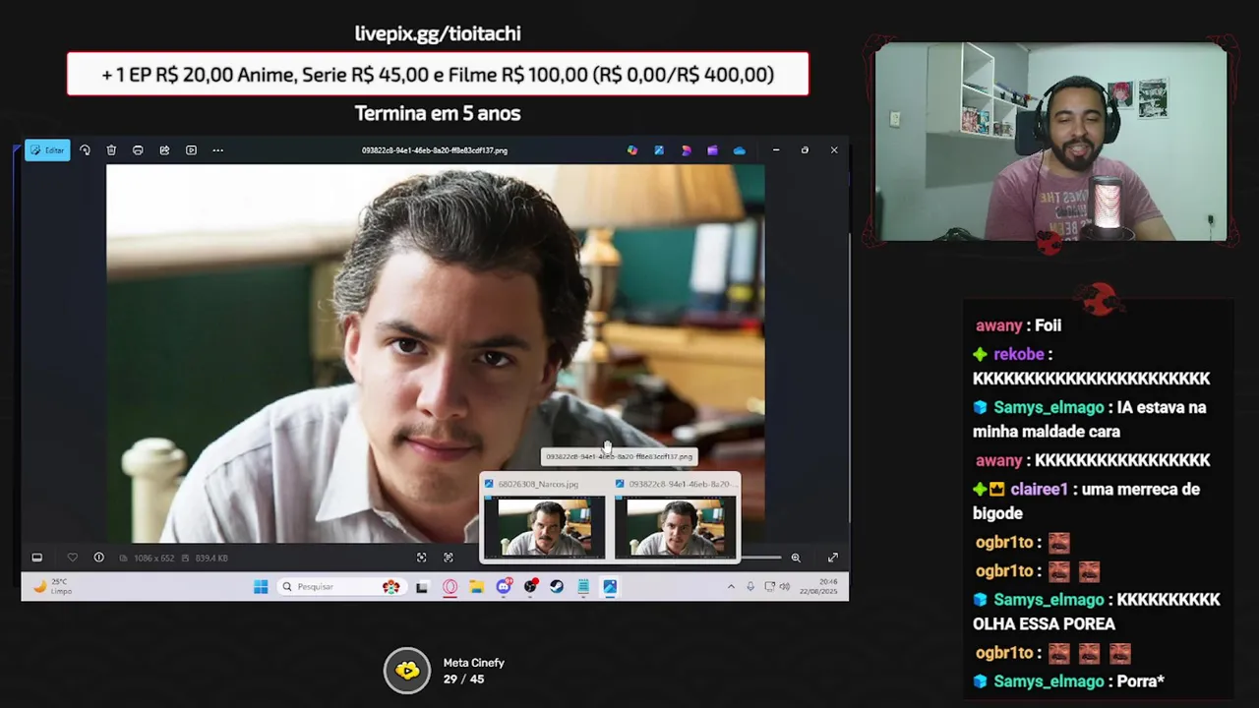This screenshot has width=1259, height=708.
Task: Open the three-dot more options menu
Action: pos(217,150)
